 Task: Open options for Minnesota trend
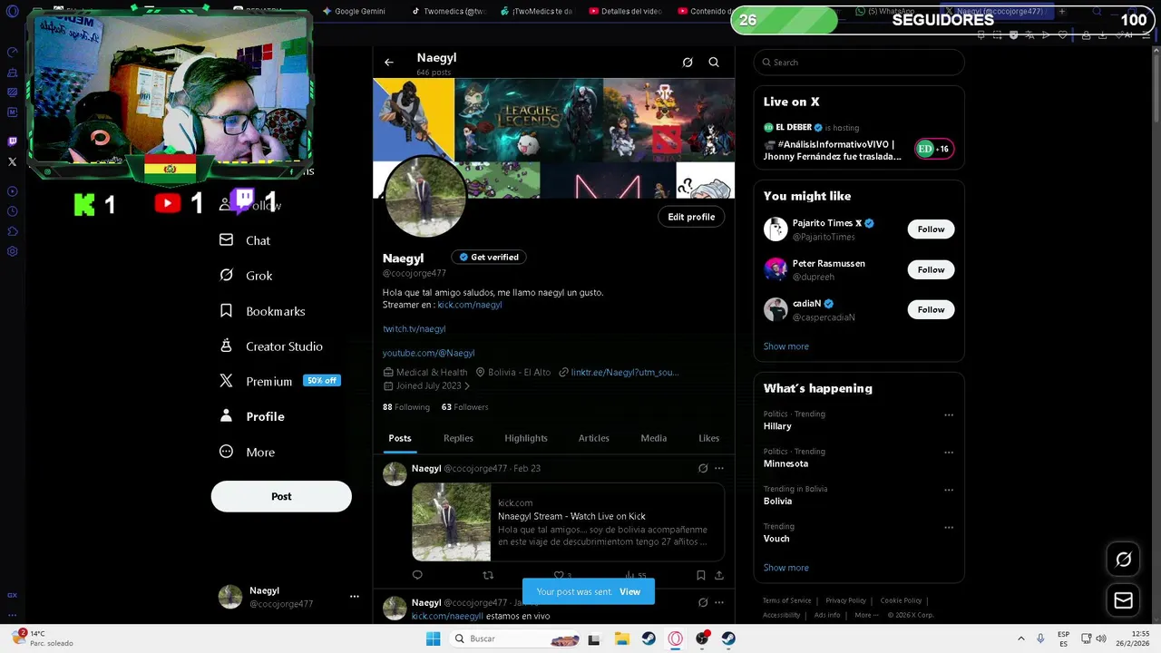949,453
